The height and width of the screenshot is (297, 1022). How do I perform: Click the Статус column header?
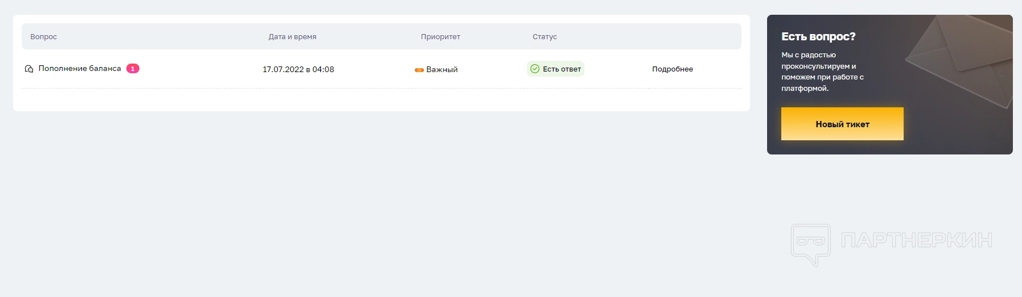click(x=545, y=37)
